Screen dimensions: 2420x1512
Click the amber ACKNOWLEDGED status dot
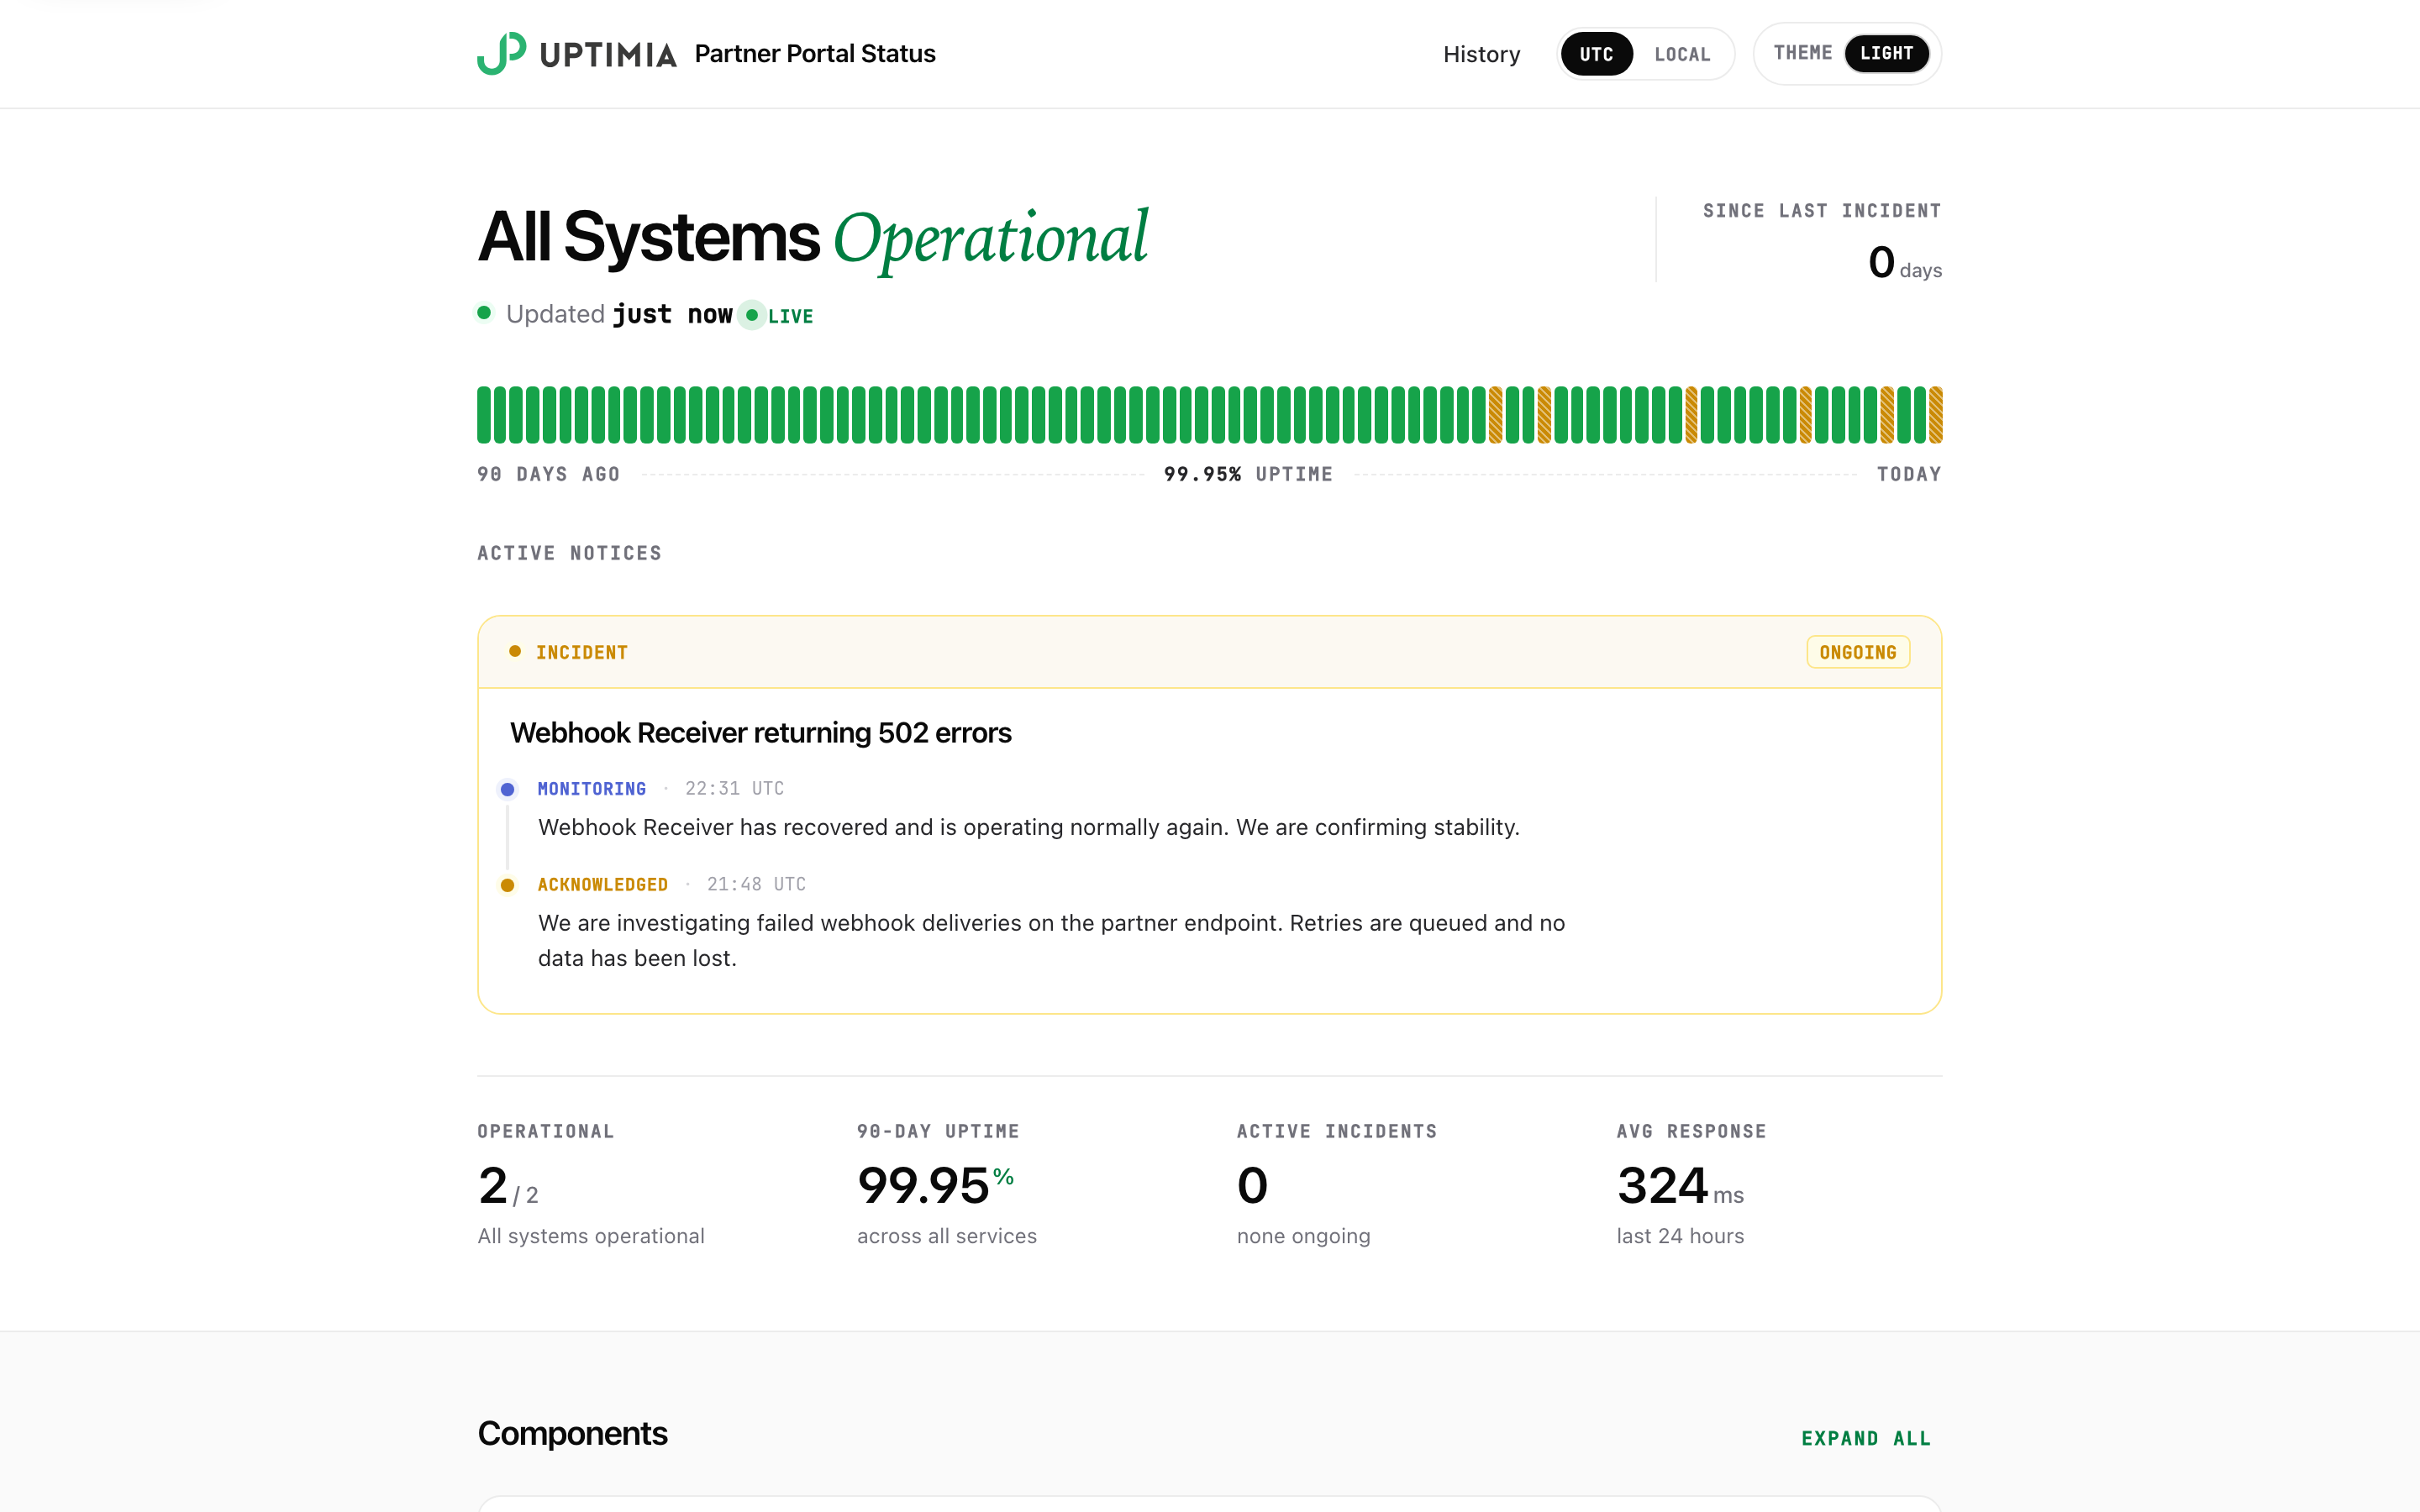tap(507, 885)
